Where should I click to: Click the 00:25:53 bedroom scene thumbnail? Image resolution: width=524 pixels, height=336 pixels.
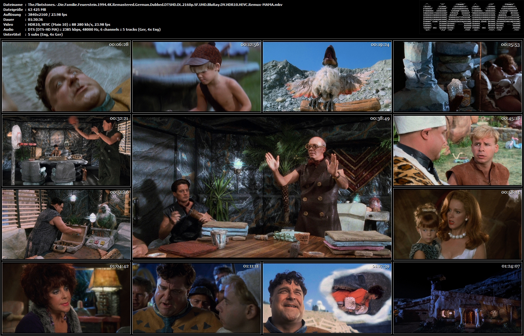tap(458, 77)
